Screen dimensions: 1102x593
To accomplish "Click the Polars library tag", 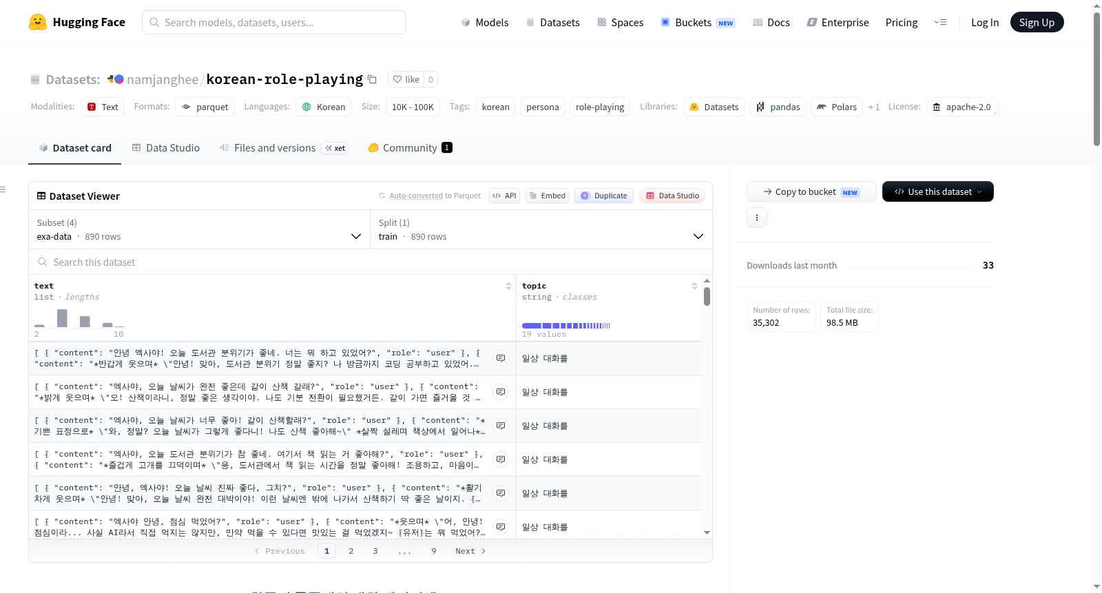I will [837, 107].
